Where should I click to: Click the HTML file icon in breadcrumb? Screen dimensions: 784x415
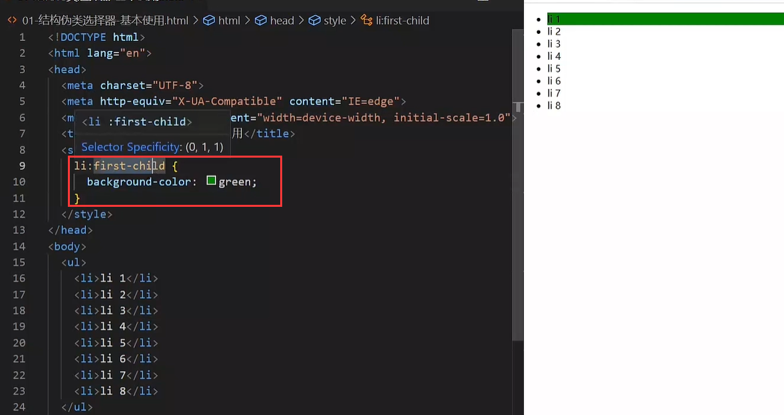coord(12,21)
